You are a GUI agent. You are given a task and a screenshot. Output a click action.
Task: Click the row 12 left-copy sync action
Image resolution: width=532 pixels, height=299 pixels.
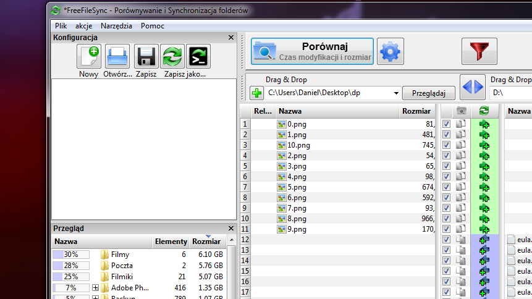[x=484, y=240]
